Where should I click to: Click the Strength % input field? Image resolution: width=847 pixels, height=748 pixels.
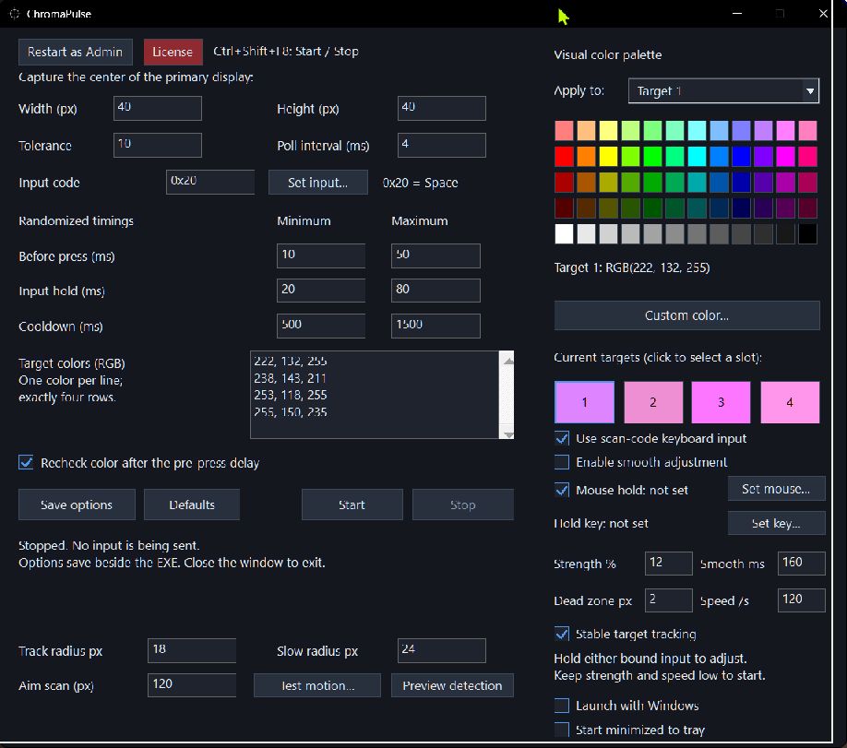pos(669,564)
